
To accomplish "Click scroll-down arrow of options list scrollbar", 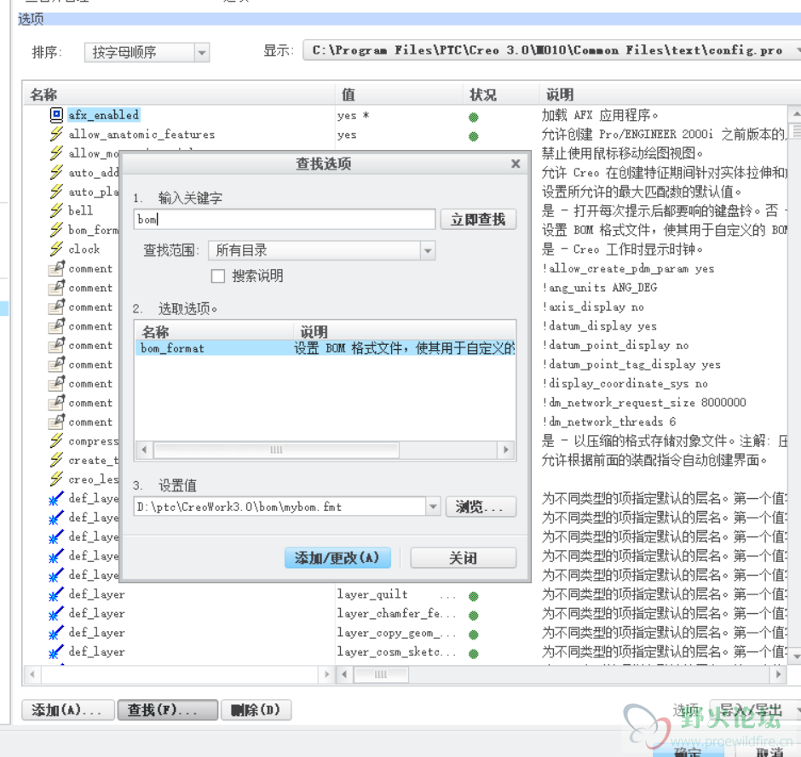I will pos(795,656).
